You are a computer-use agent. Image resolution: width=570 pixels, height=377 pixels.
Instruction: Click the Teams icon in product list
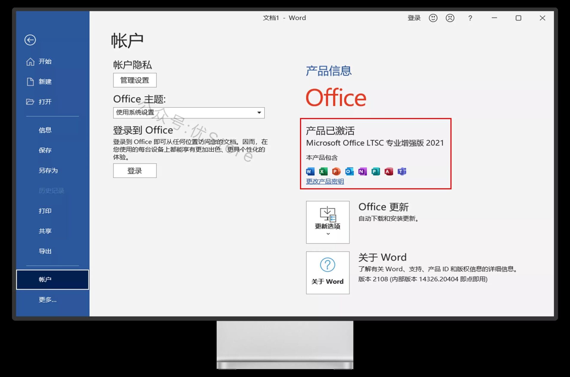click(402, 172)
